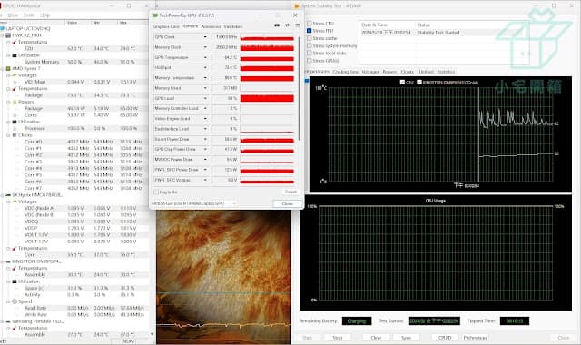Switch to Graphics Card tab in GPU-Z

[166, 26]
